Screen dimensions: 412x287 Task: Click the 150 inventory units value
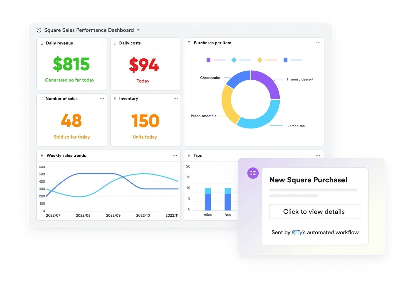point(145,121)
